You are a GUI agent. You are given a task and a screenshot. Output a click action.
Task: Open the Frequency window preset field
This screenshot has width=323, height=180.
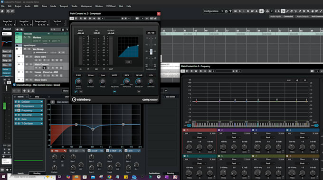(x=224, y=71)
